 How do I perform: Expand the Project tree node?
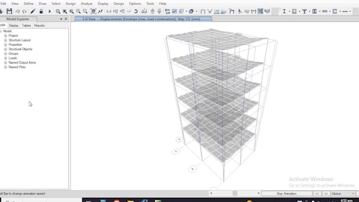click(x=5, y=36)
